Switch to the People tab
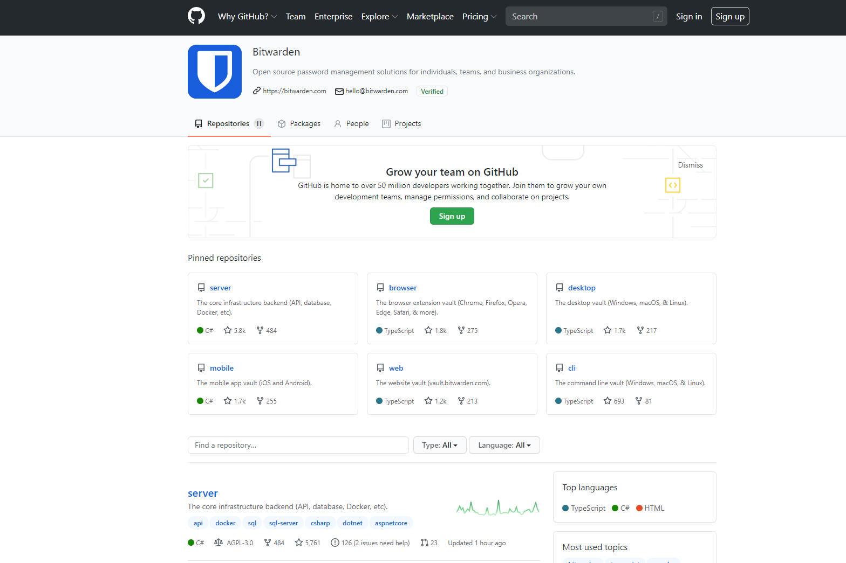 [x=351, y=123]
